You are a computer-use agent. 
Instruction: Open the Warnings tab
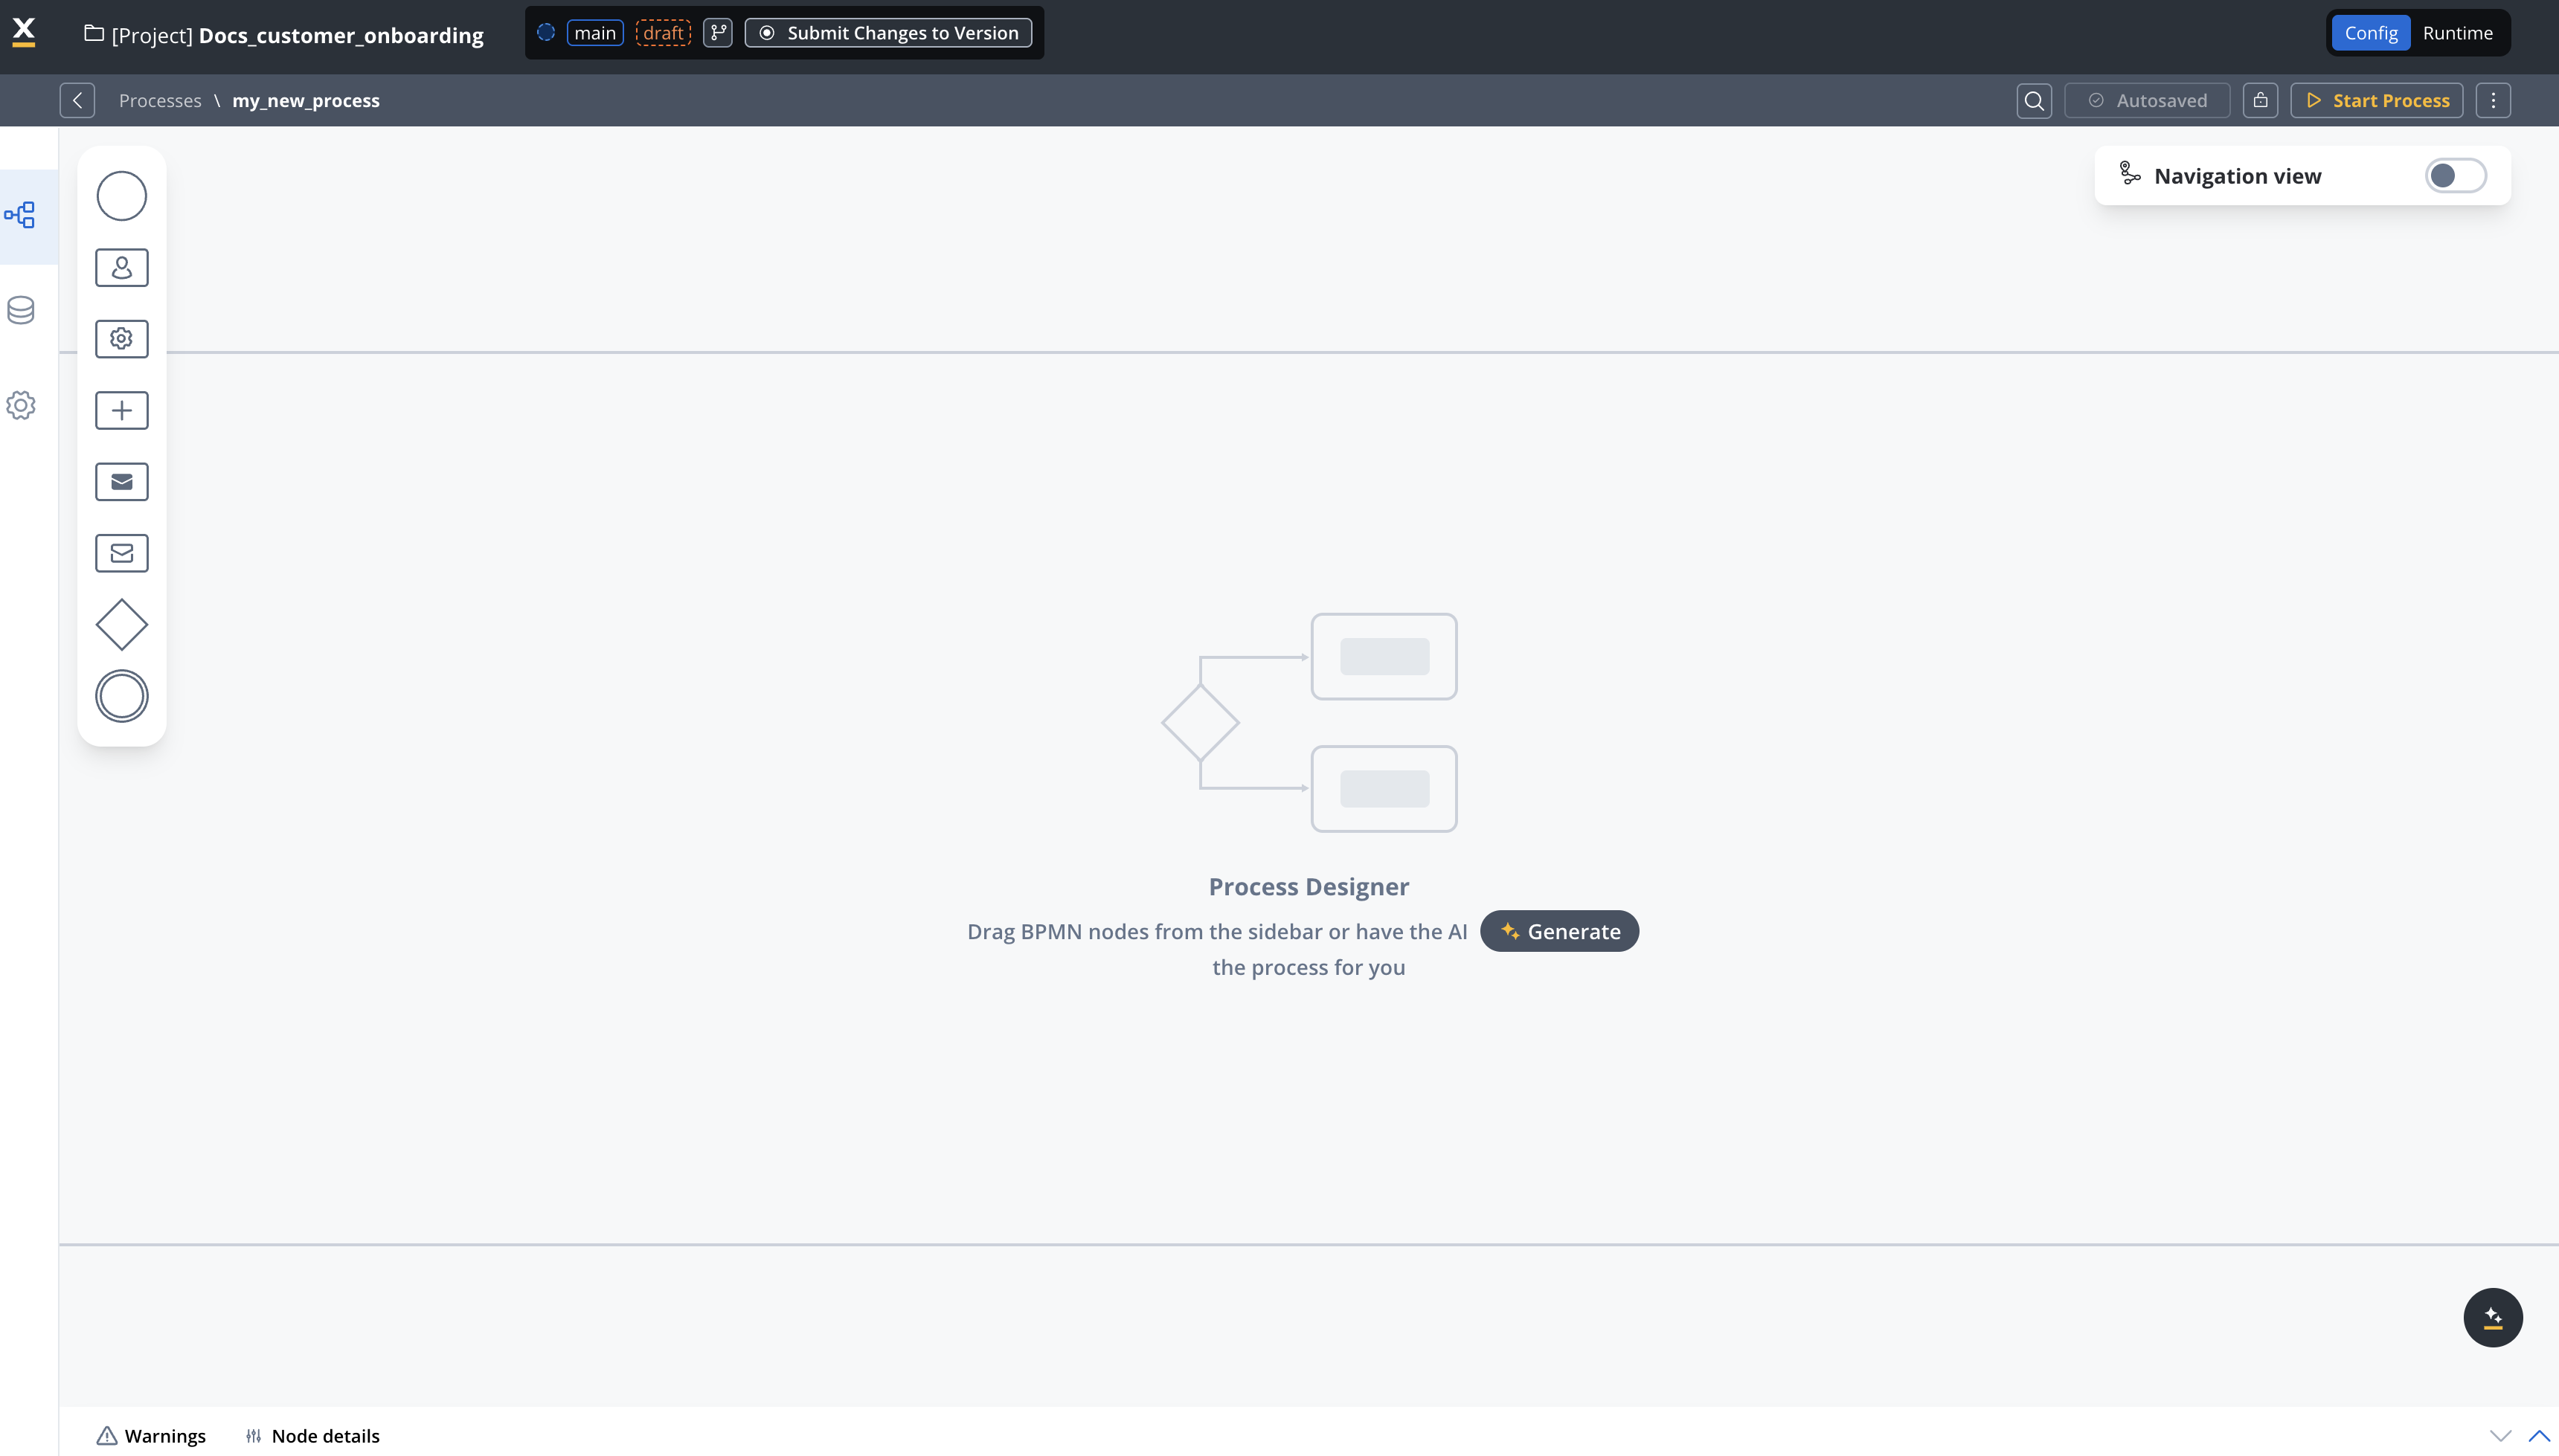coord(151,1436)
